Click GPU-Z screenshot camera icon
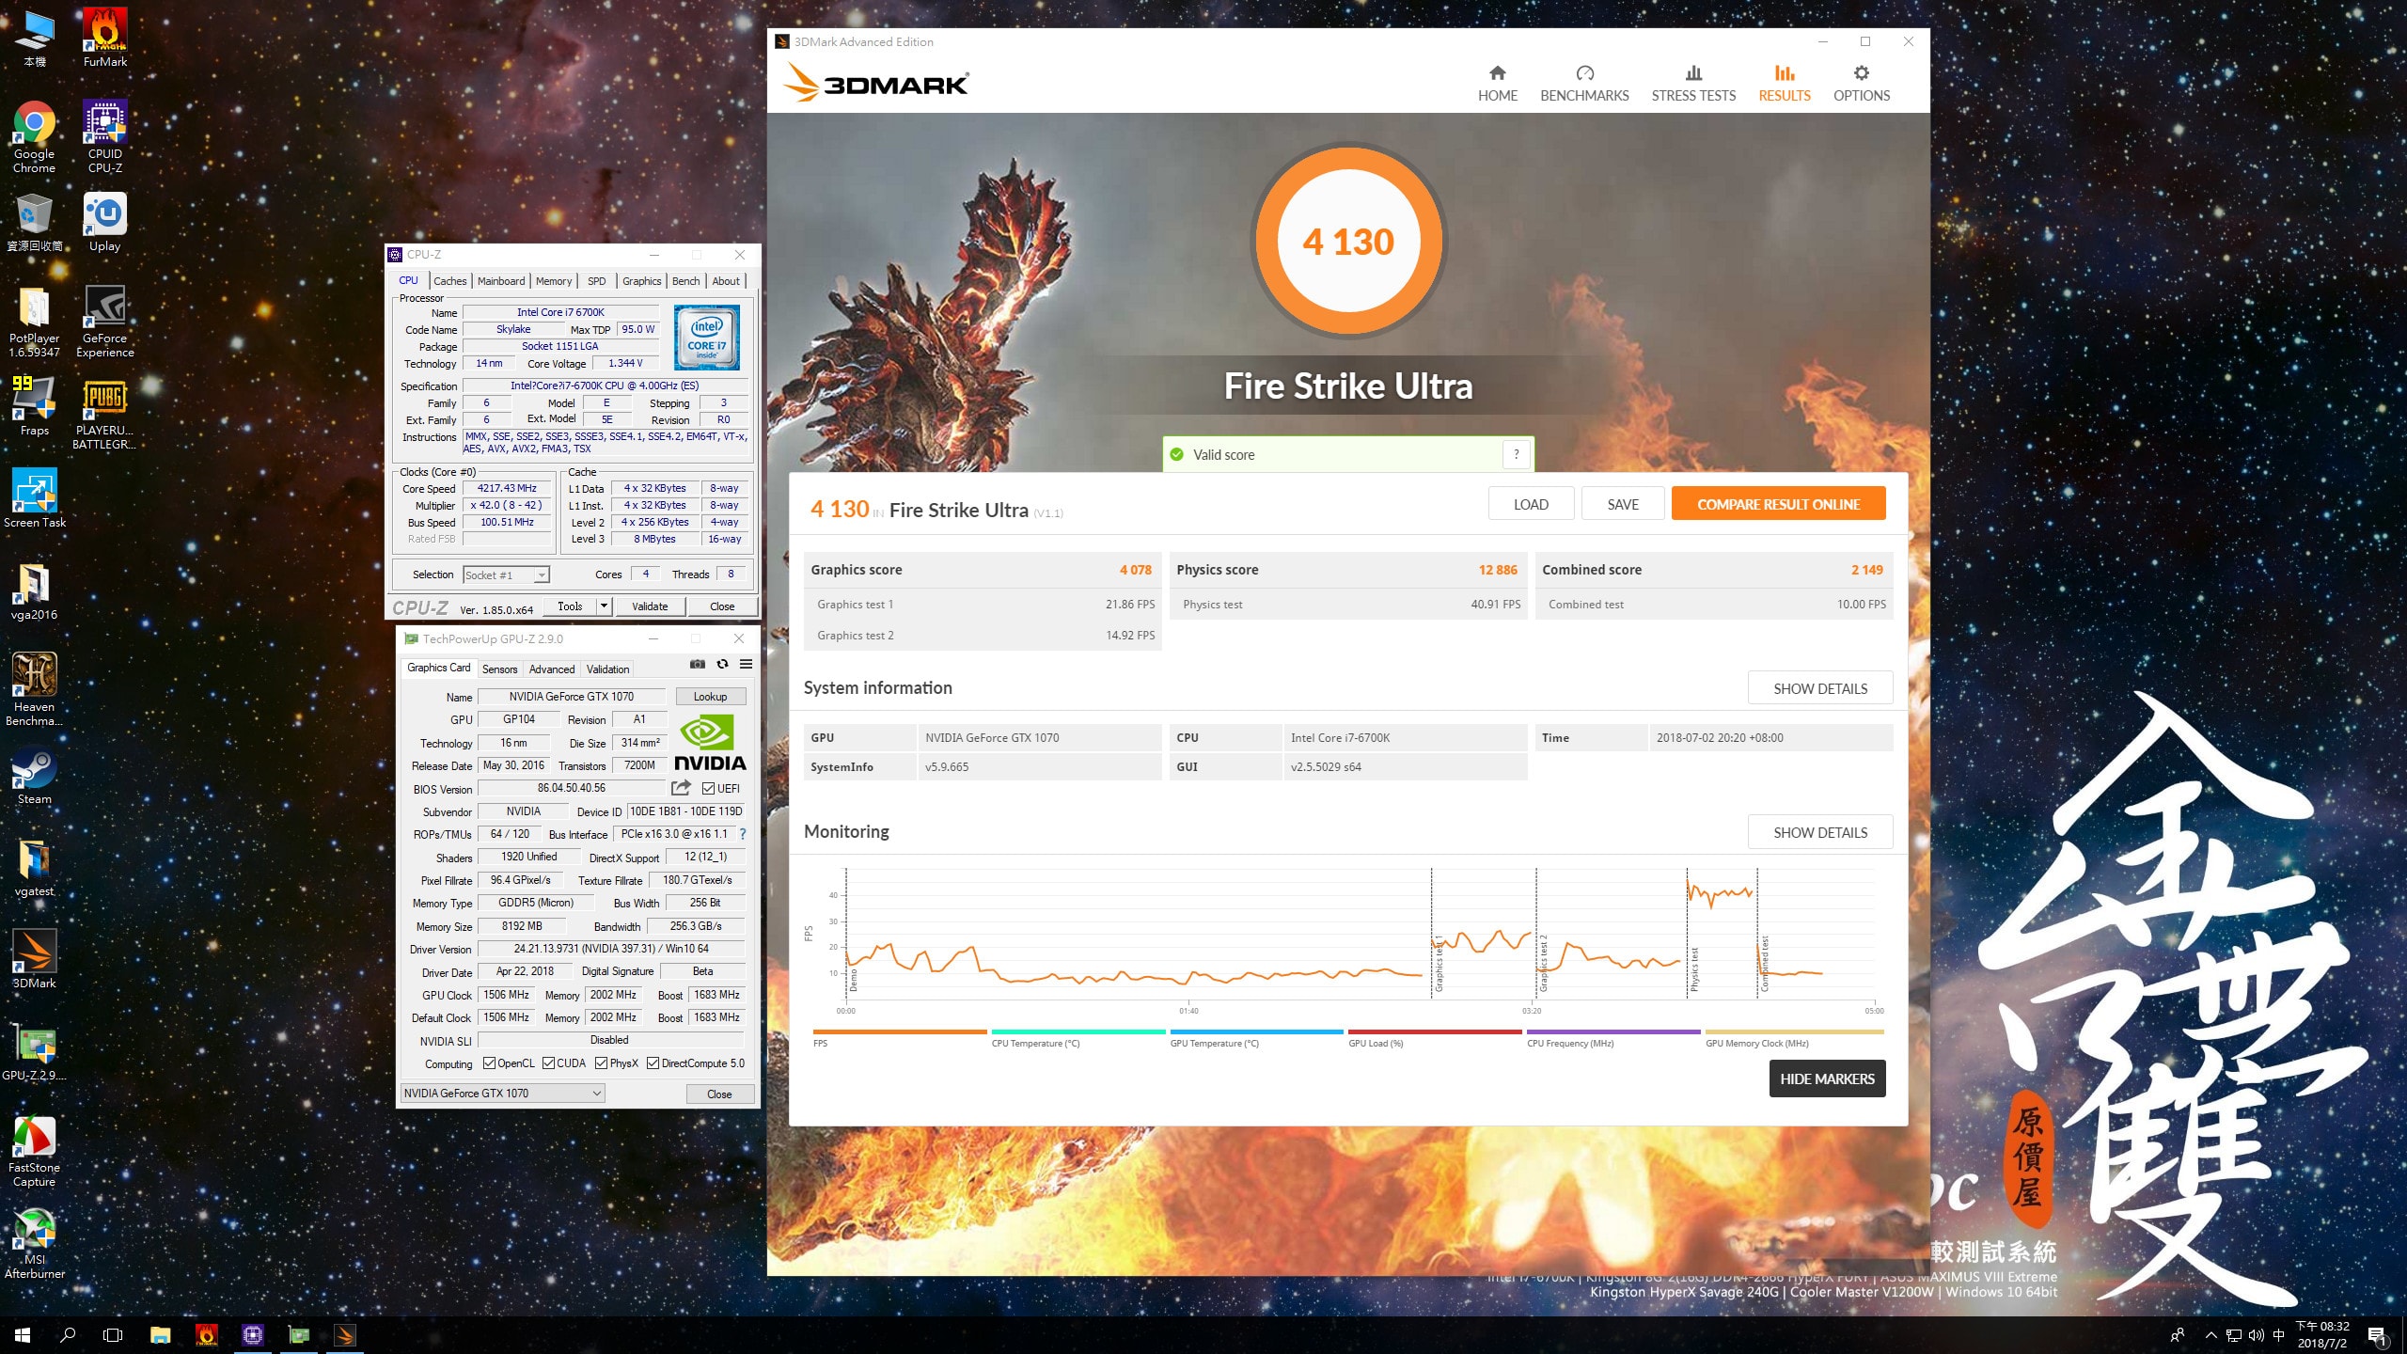Screen dimensions: 2407x1354 coord(697,664)
